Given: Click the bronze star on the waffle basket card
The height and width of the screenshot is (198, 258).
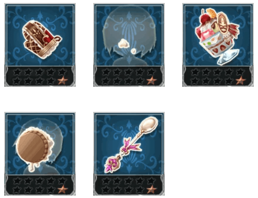Looking at the screenshot, I should tap(62, 81).
